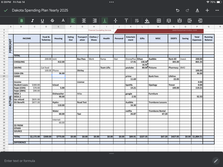Align cell content to bottom
This screenshot has width=223, height=167.
pos(105,21)
